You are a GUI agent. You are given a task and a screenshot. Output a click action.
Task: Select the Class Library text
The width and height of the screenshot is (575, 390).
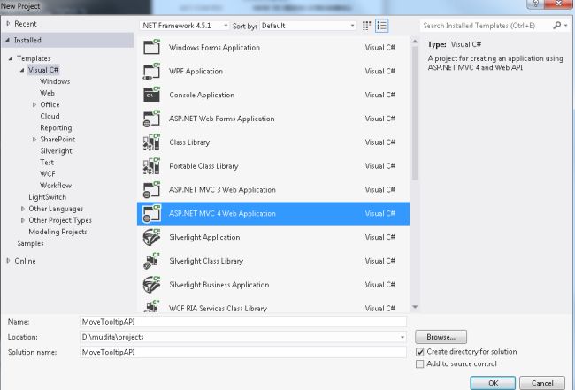coord(189,142)
